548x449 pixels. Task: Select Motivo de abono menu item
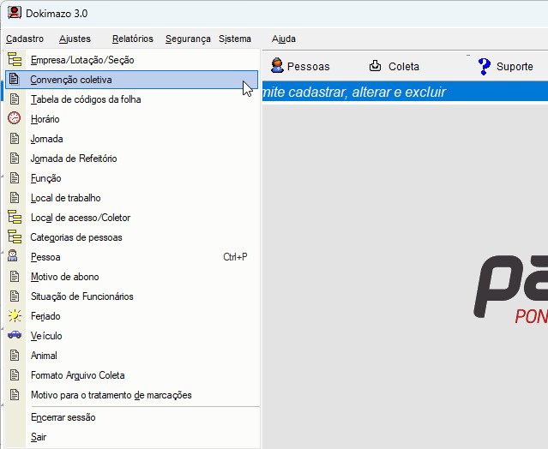64,277
